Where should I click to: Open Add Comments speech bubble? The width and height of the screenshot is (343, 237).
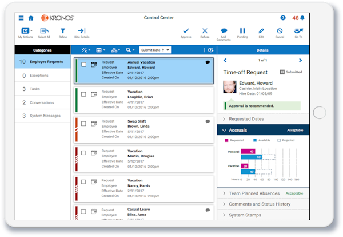click(224, 31)
